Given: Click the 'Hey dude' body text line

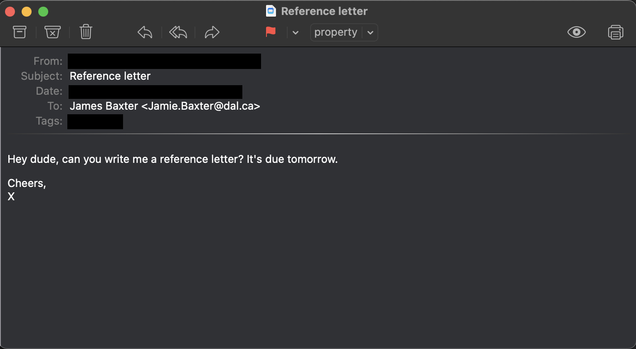Looking at the screenshot, I should 173,159.
